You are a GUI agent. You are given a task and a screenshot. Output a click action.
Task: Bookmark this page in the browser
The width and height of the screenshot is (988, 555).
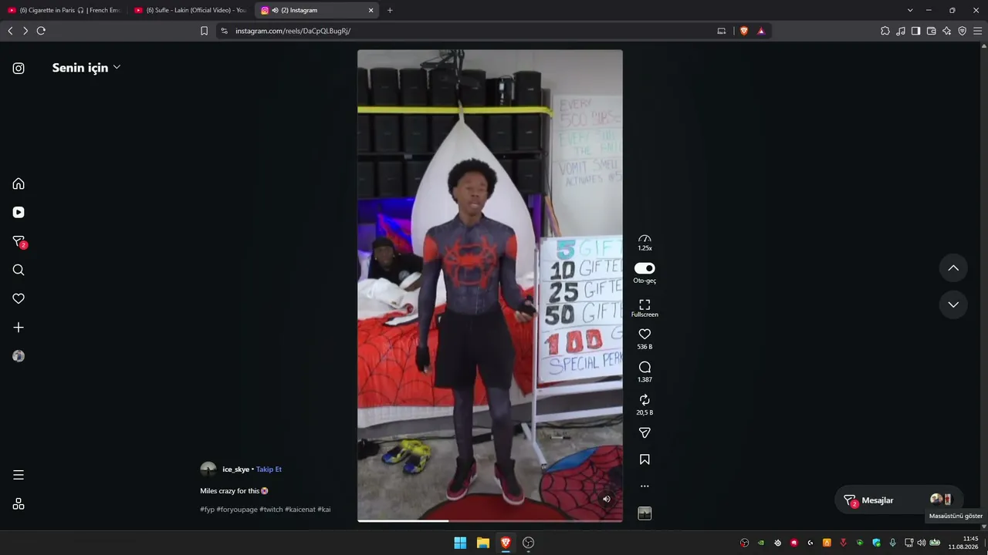pos(204,31)
